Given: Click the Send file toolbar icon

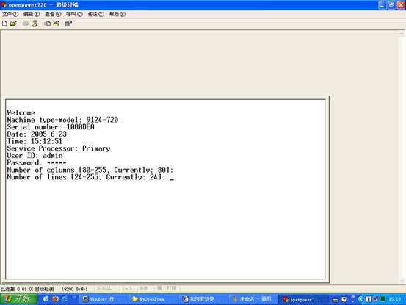Looking at the screenshot, I should pyautogui.click(x=48, y=24).
